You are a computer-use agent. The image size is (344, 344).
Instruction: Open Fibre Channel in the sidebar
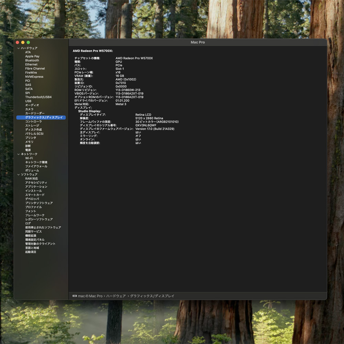point(35,68)
